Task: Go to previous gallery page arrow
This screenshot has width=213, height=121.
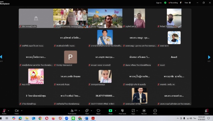Action: pos(1,57)
